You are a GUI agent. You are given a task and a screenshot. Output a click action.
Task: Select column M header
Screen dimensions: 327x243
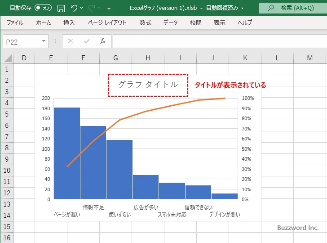[309, 58]
